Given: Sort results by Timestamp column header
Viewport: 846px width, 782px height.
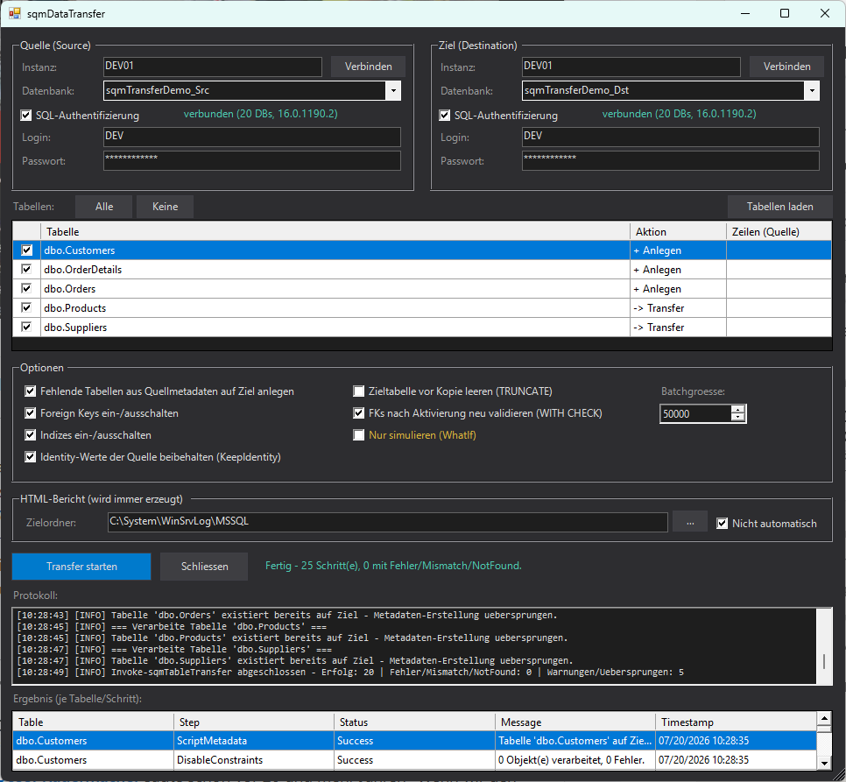Looking at the screenshot, I should [736, 722].
